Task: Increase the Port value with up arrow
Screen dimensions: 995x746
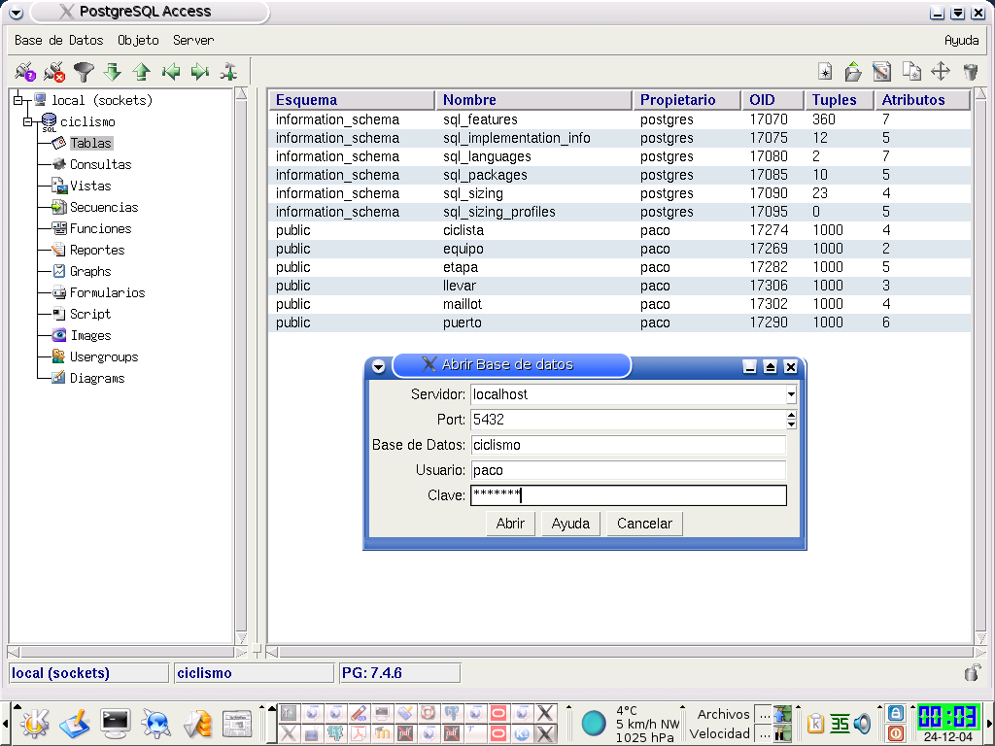Action: click(x=791, y=414)
